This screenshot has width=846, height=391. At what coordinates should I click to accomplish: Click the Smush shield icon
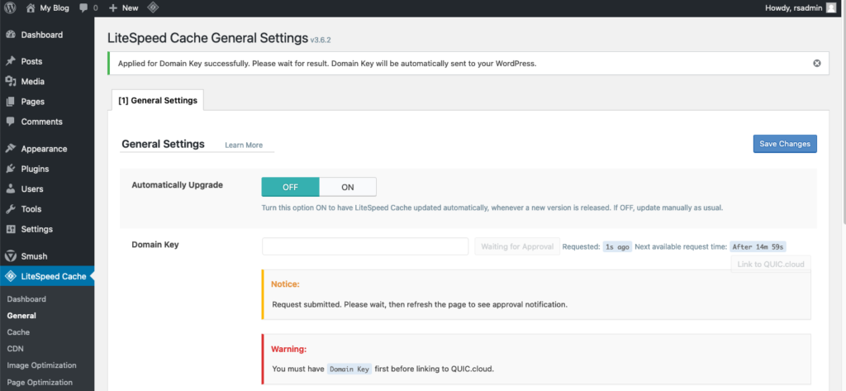[10, 256]
